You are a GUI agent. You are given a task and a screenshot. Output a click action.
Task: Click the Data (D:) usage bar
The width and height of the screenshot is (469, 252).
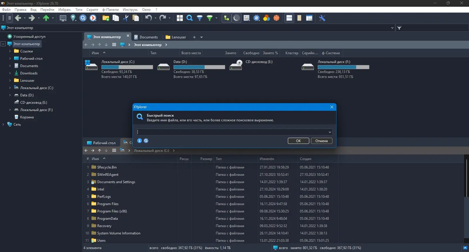pyautogui.click(x=199, y=67)
